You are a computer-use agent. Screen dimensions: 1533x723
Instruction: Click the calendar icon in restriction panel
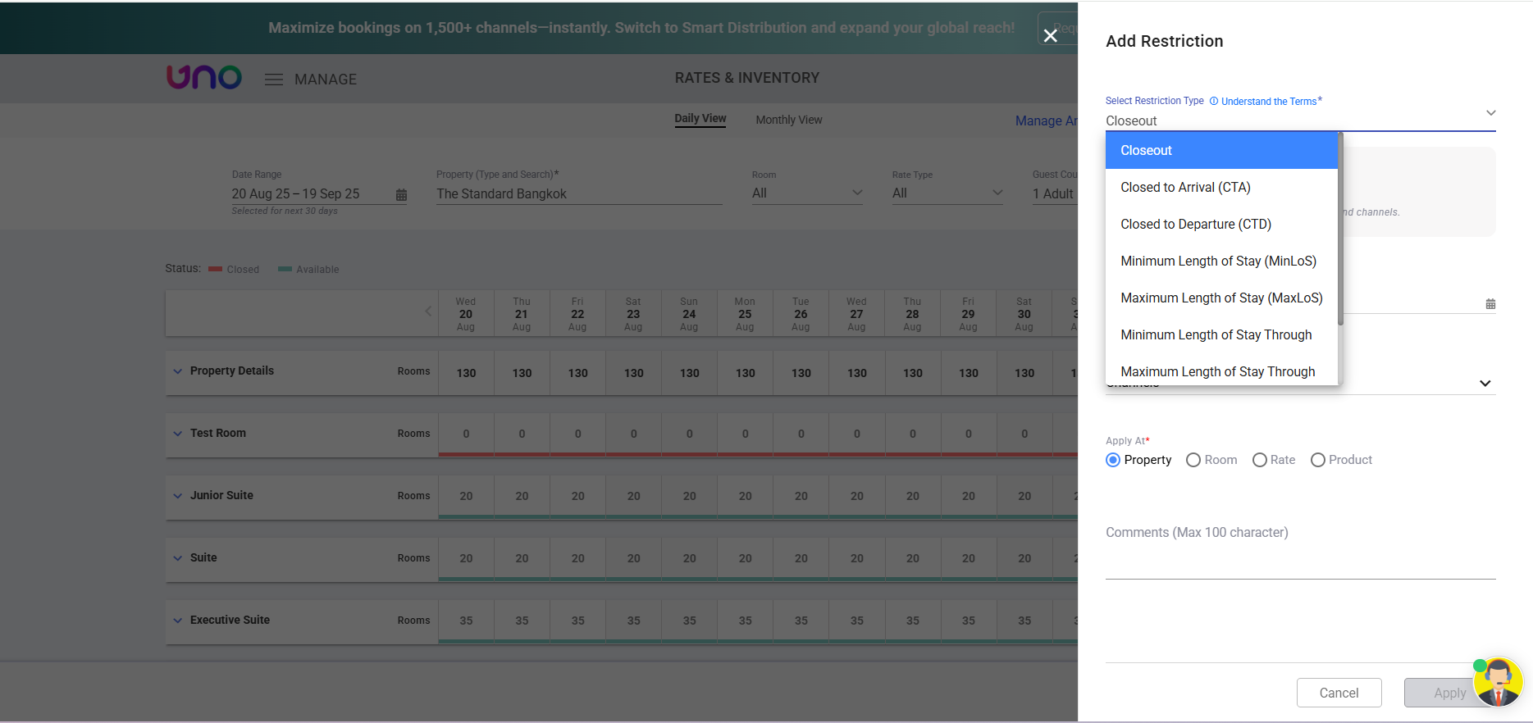1490,304
